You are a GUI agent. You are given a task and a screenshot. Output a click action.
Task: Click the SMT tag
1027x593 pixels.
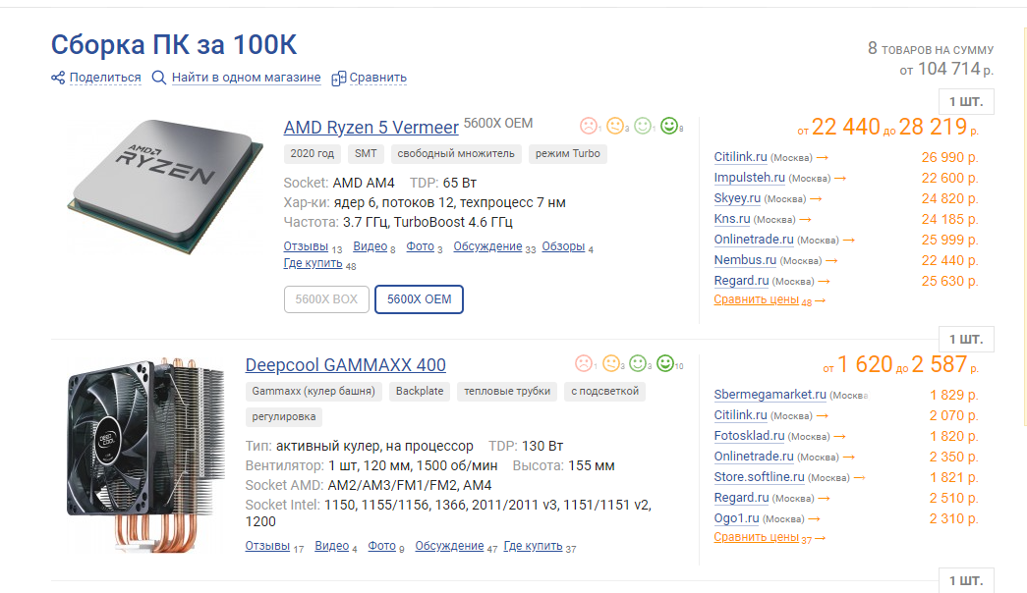366,154
